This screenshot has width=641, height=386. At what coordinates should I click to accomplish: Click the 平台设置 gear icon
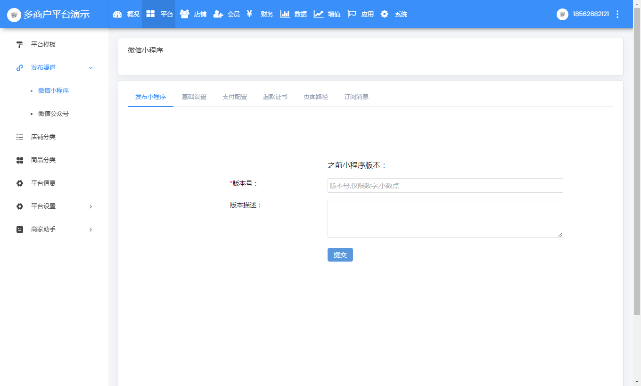coord(20,206)
